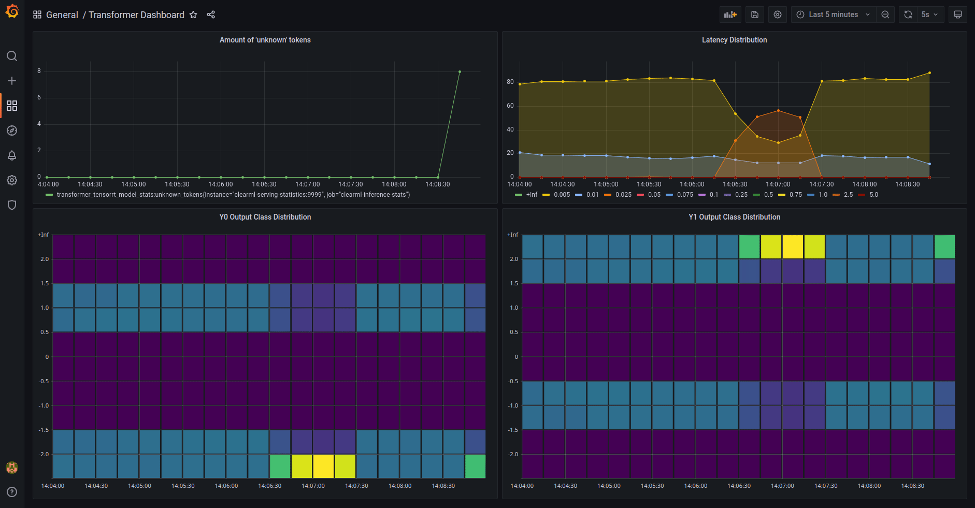Open the Transformer Dashboard title menu
Viewport: 975px width, 508px height.
(x=136, y=14)
